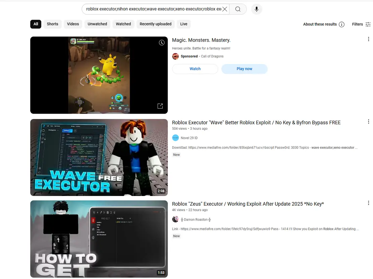Open the About these results info icon

pyautogui.click(x=342, y=24)
